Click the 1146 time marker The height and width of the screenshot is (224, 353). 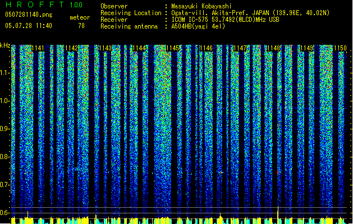coord(206,48)
